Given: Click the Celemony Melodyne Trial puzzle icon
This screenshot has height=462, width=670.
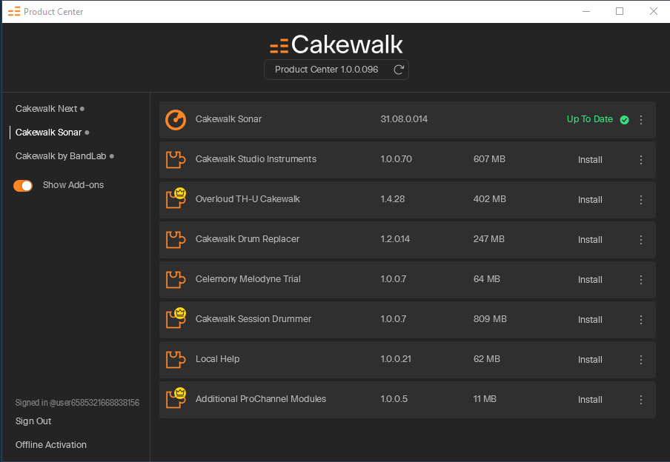Looking at the screenshot, I should (176, 280).
